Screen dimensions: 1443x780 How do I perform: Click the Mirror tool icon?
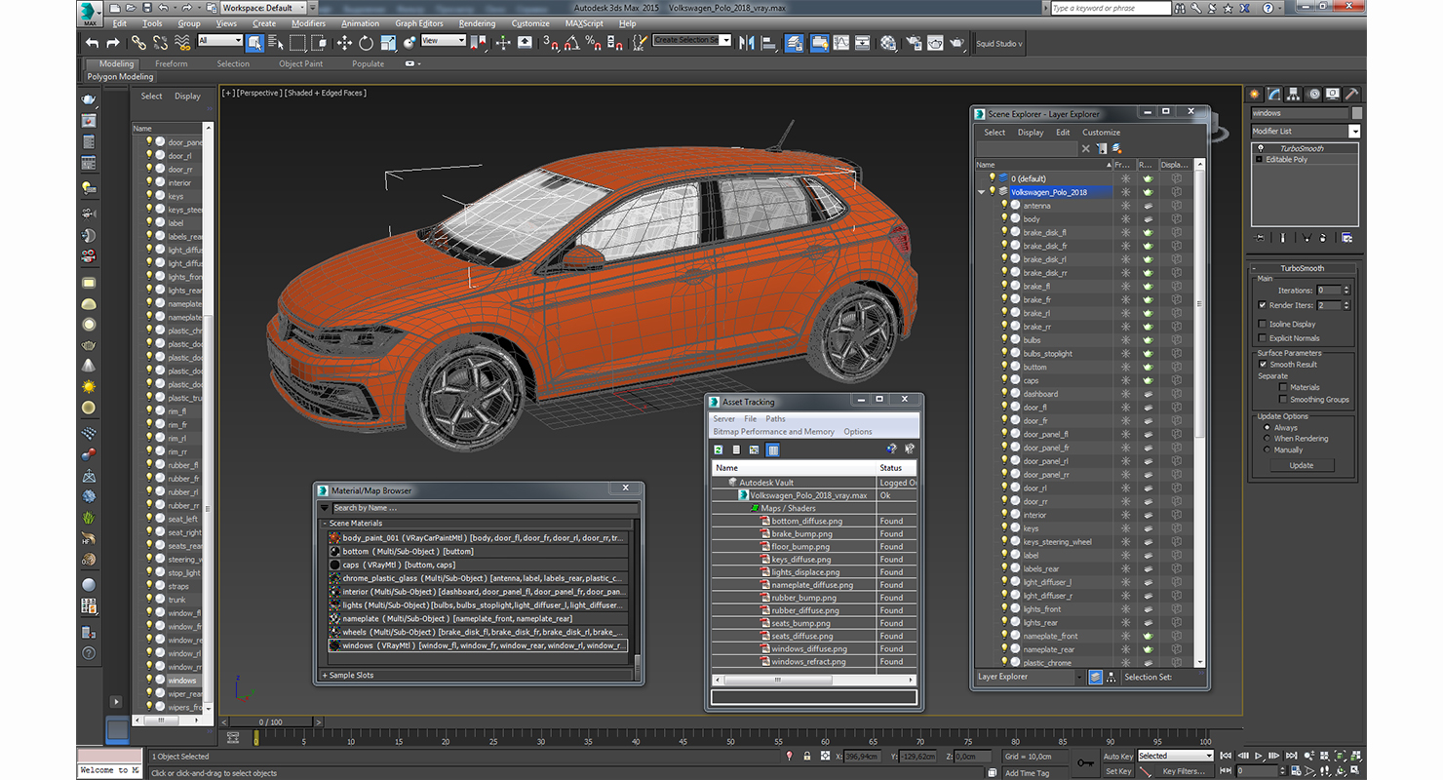coord(747,43)
